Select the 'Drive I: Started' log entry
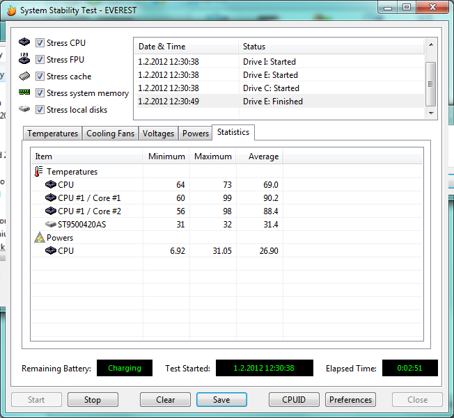 pyautogui.click(x=280, y=62)
